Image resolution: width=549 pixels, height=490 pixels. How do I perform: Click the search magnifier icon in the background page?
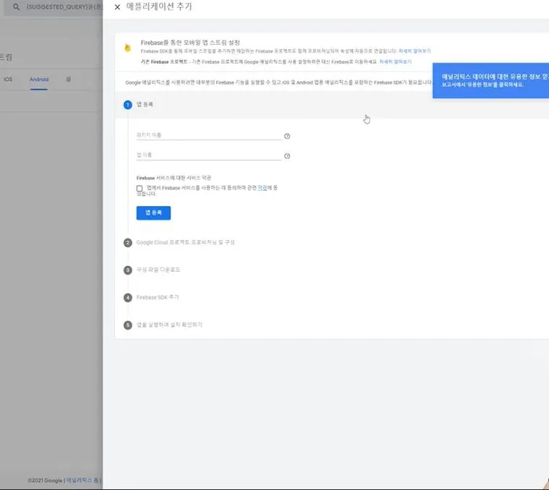pos(16,7)
